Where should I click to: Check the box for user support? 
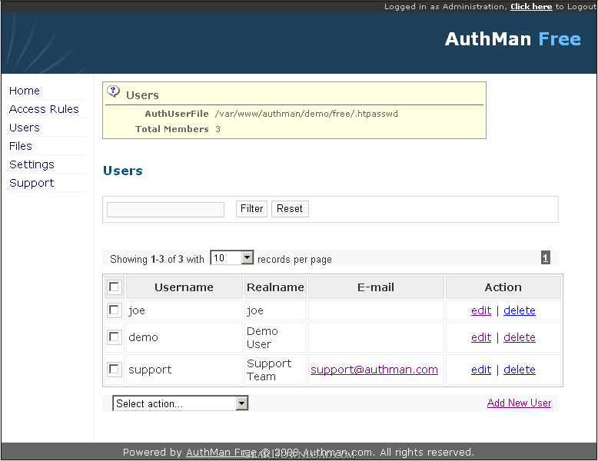coord(114,369)
